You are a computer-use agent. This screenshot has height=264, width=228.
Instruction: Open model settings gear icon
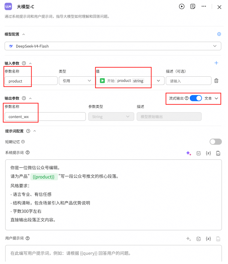tap(219, 34)
